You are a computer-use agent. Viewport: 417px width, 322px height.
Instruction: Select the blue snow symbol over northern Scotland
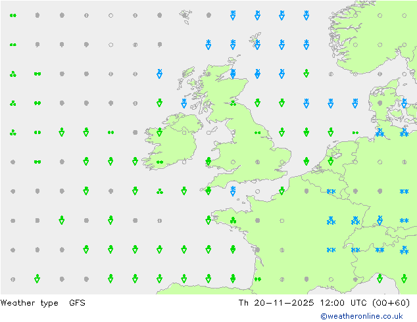(233, 74)
